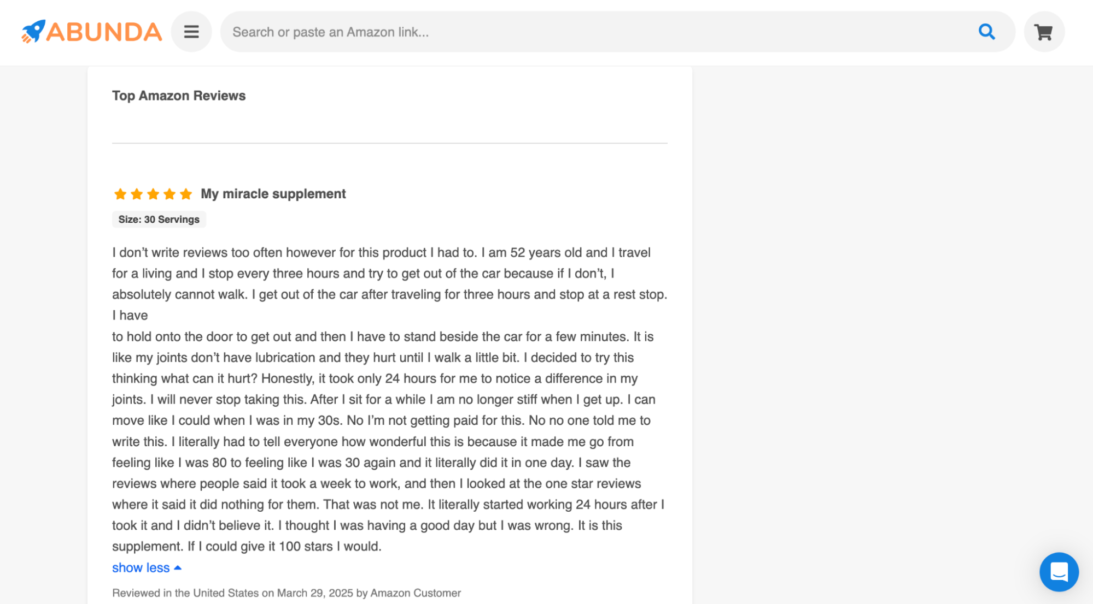Click the show less caret arrow
The width and height of the screenshot is (1093, 604).
[x=178, y=568]
